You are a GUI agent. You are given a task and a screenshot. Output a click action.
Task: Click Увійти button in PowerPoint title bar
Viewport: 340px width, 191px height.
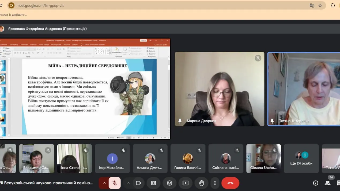click(143, 40)
